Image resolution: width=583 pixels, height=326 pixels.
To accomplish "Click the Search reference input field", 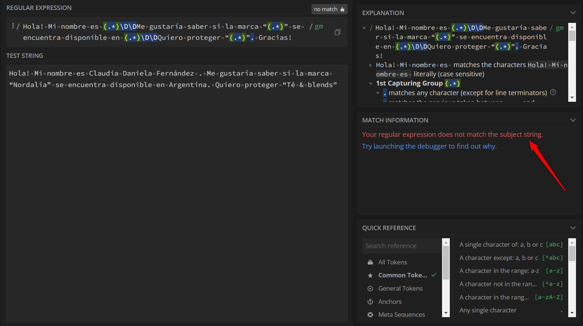I will (402, 246).
